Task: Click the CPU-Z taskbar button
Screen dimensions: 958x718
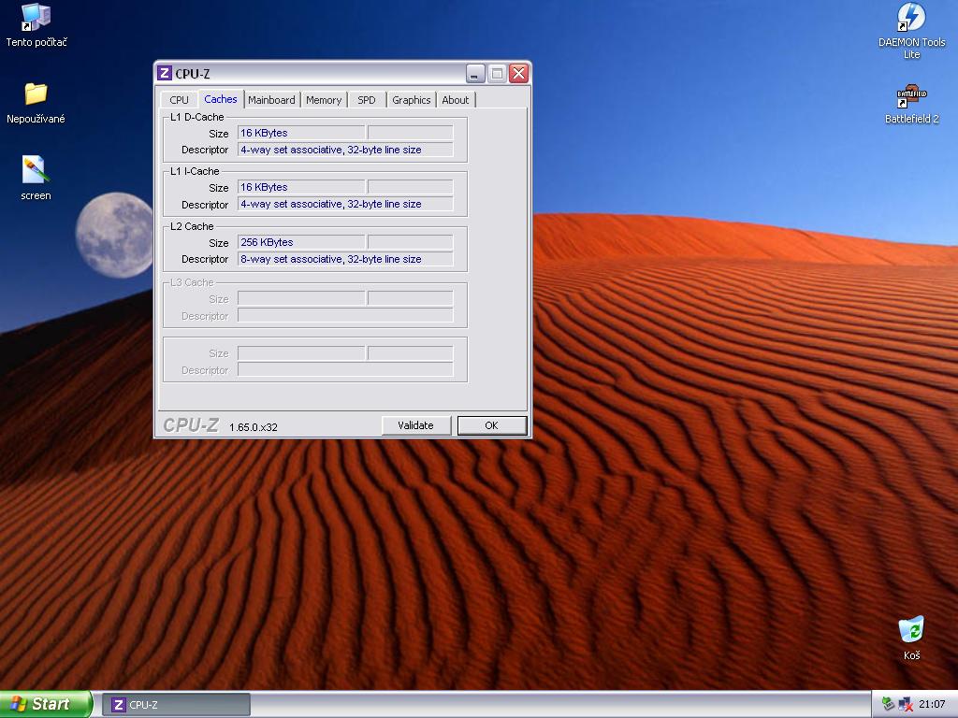Action: [x=176, y=705]
